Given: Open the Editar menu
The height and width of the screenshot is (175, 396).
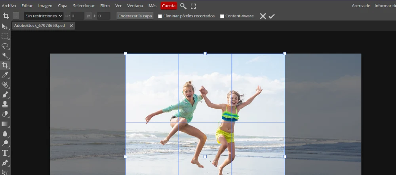Looking at the screenshot, I should (27, 6).
